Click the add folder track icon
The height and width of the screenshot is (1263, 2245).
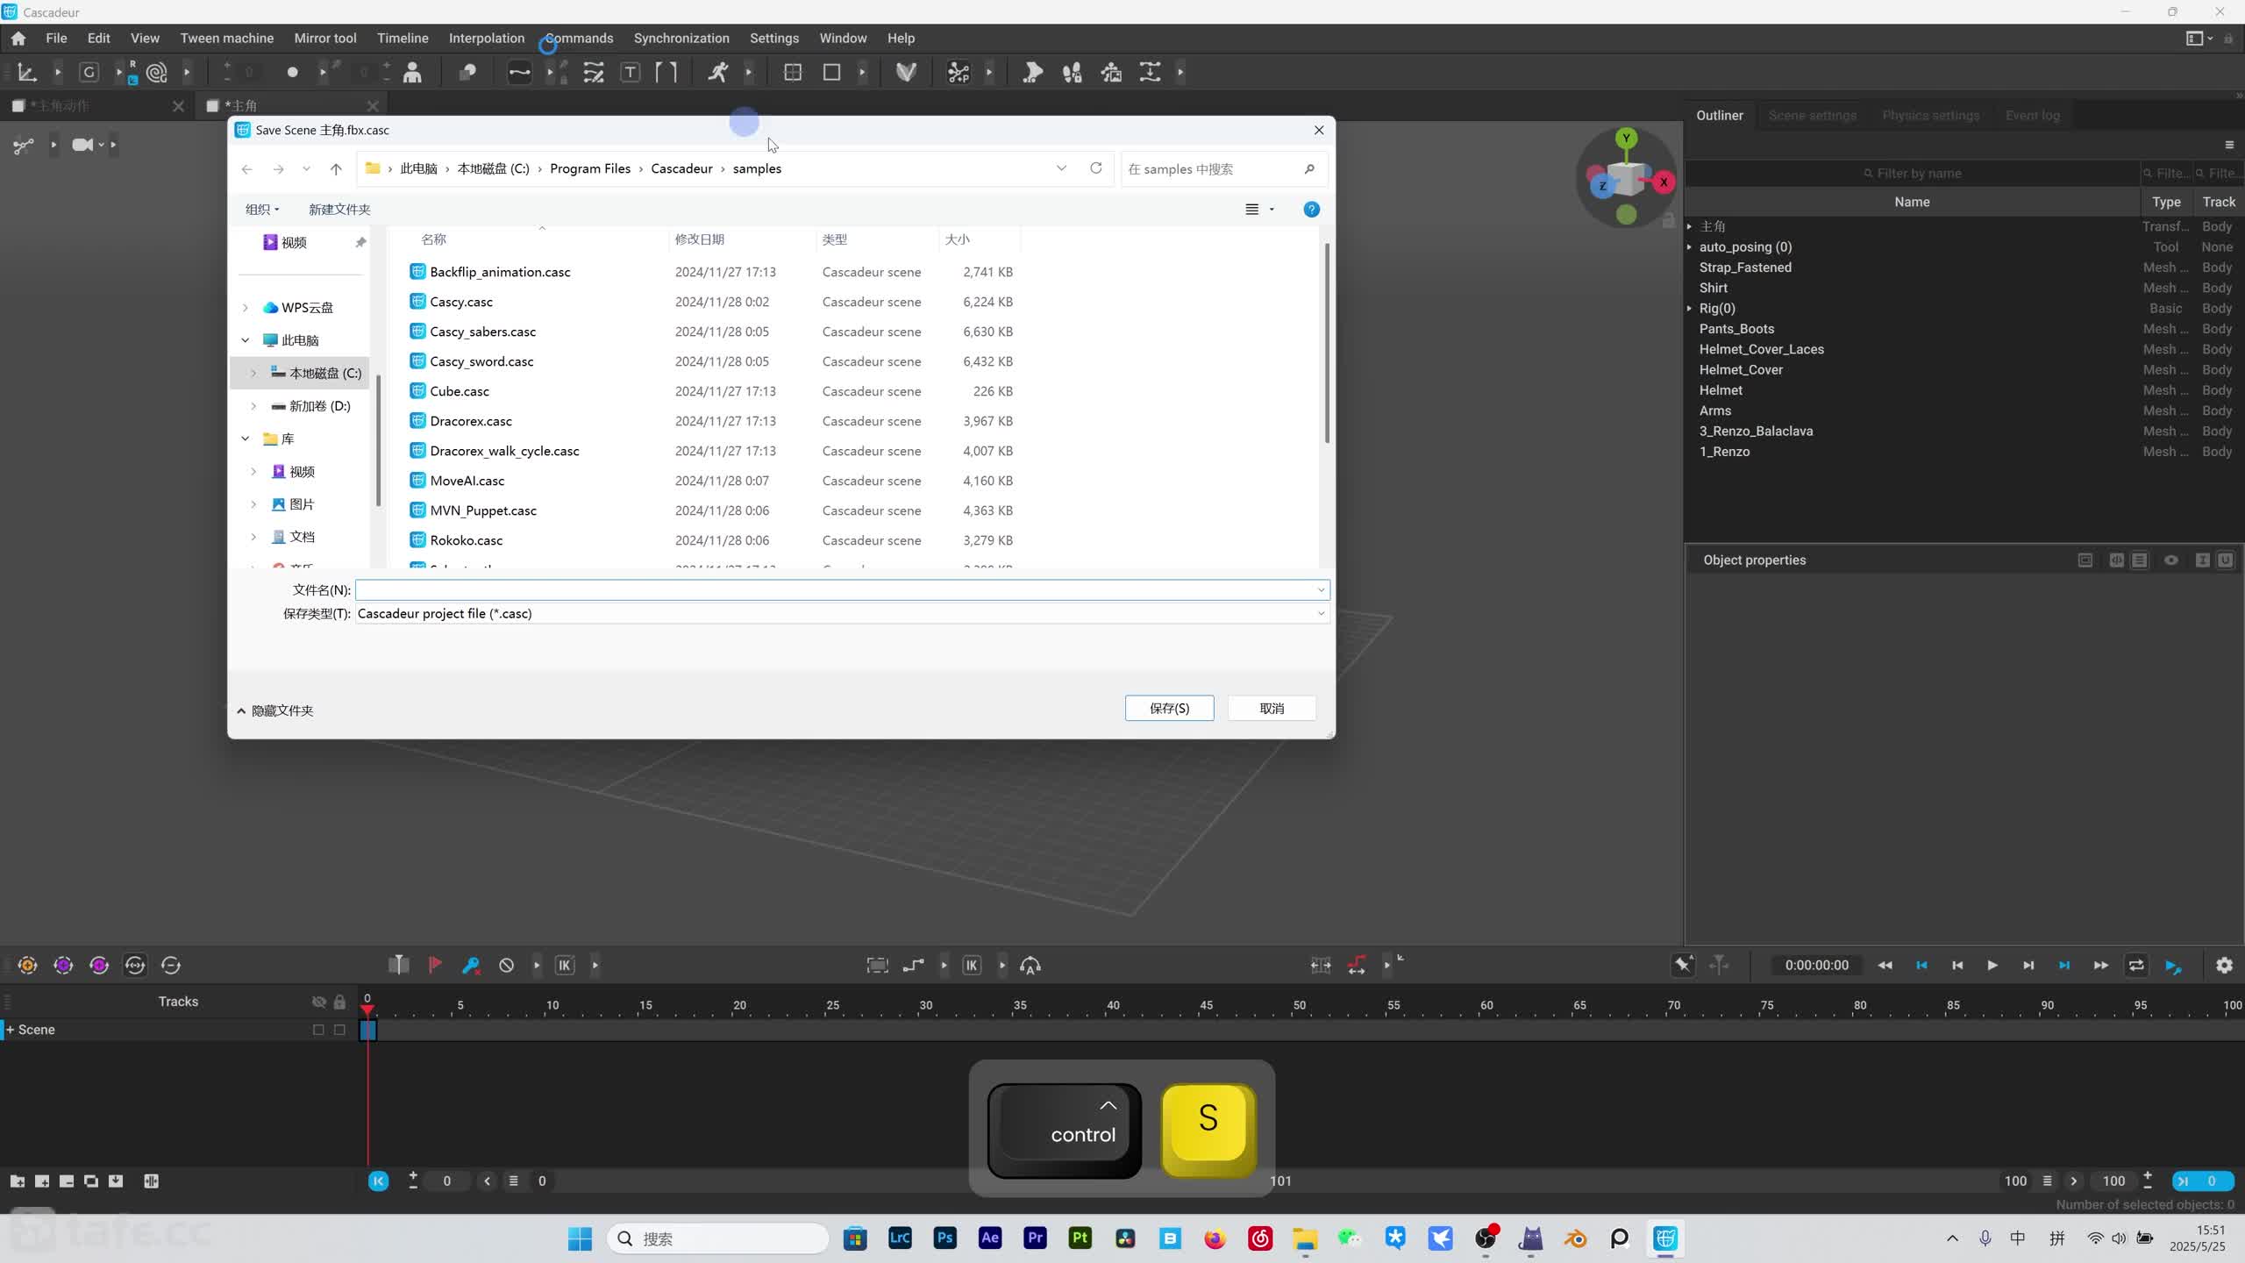pyautogui.click(x=18, y=1181)
